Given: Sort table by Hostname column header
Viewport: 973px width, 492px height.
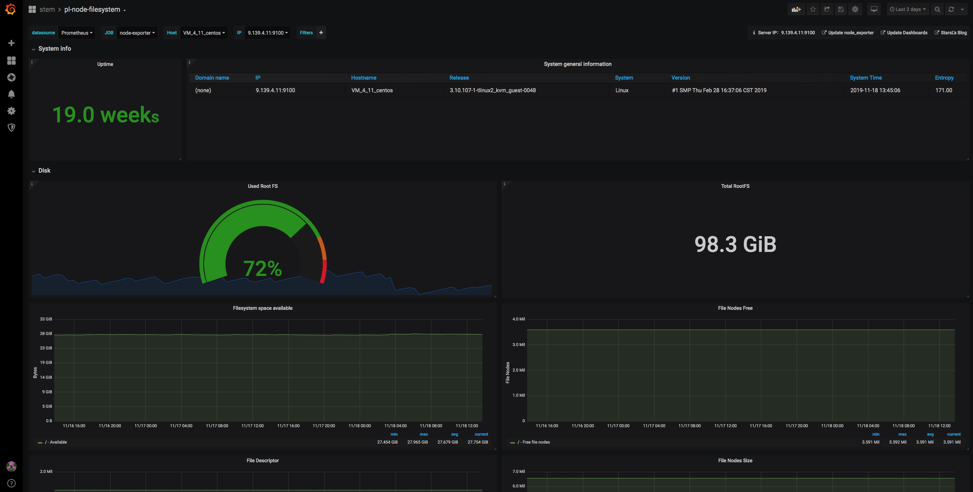Looking at the screenshot, I should [363, 78].
